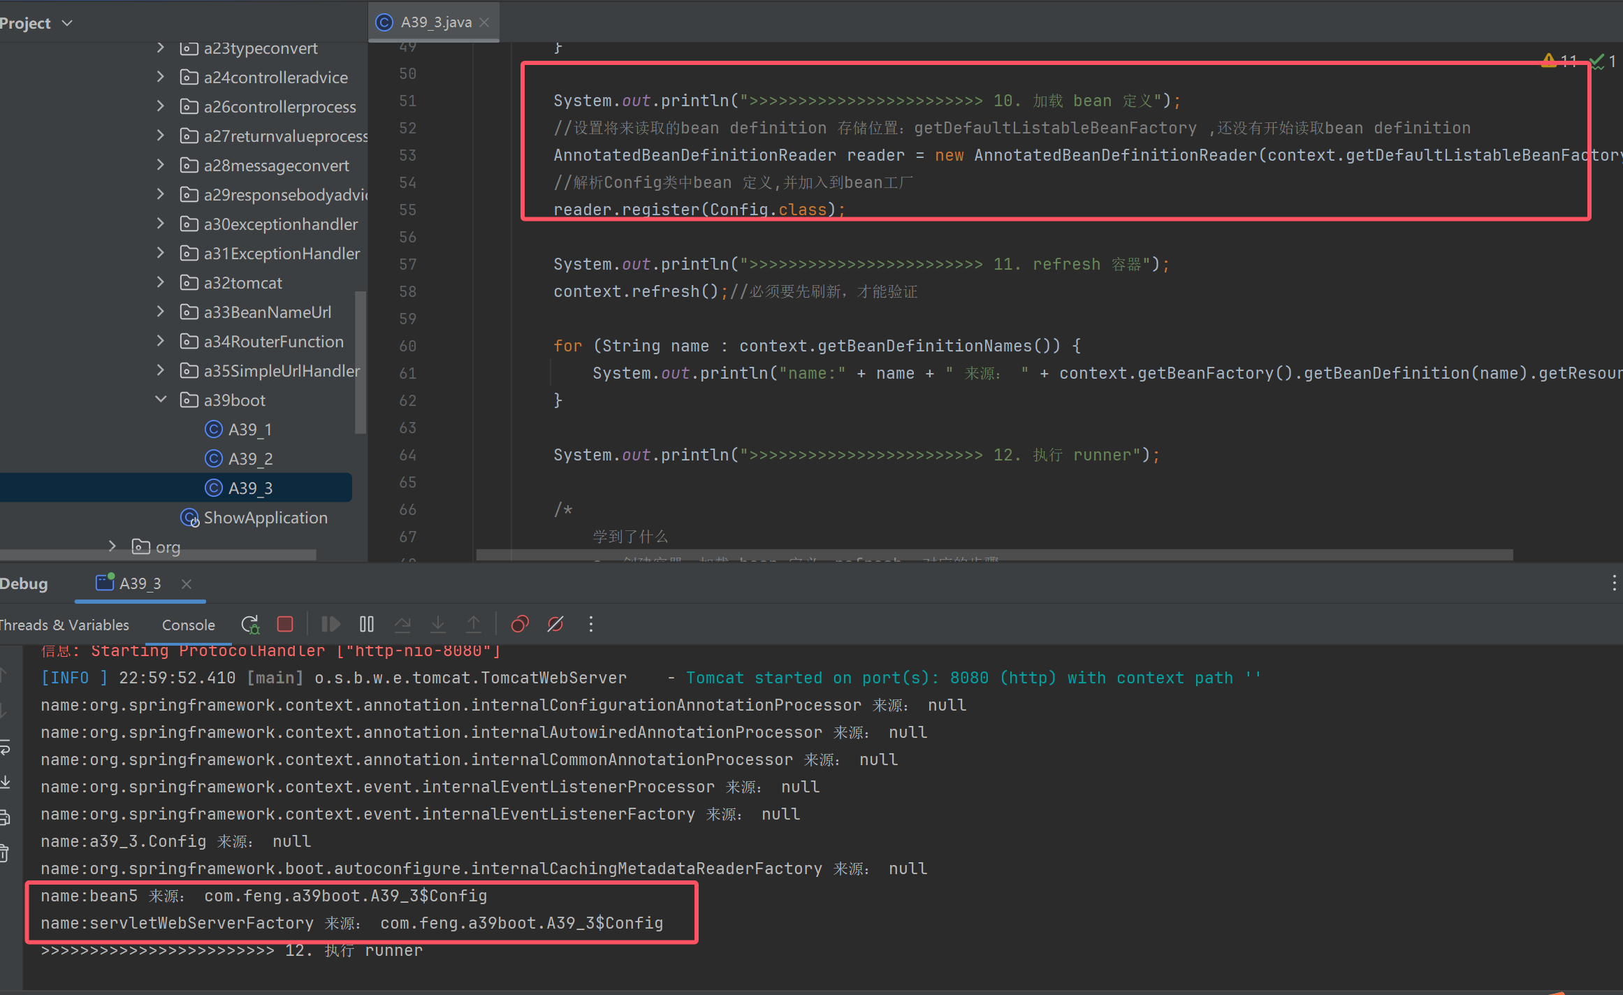Viewport: 1623px width, 995px height.
Task: Click console line 'name:servletWebServerFactory'
Action: (352, 923)
